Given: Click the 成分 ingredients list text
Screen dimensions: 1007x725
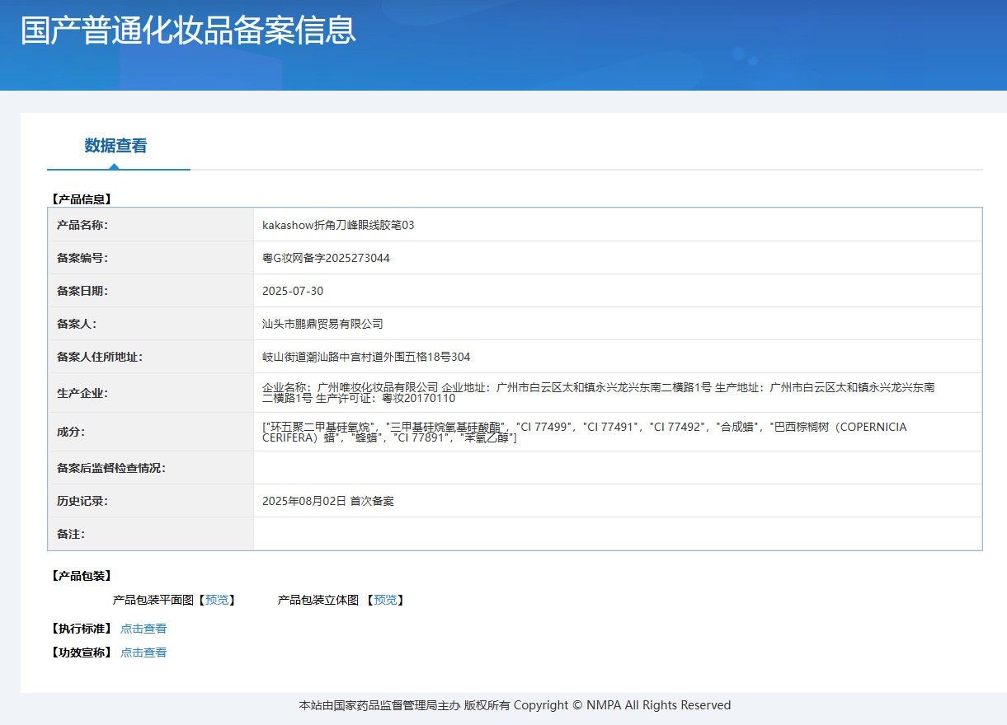Looking at the screenshot, I should pyautogui.click(x=584, y=432).
